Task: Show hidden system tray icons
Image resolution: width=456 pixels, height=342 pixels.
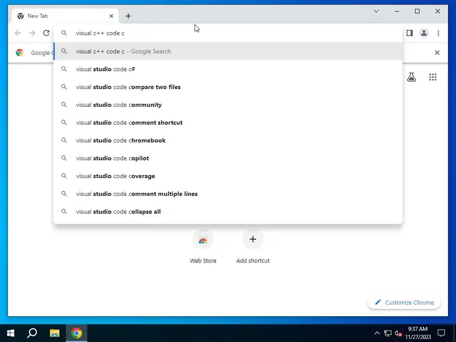Action: 377,333
